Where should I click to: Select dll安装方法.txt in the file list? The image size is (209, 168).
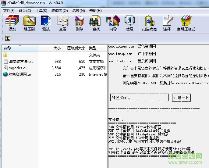pos(20,62)
